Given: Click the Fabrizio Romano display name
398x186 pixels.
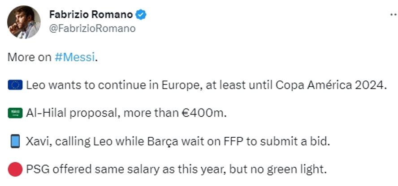Looking at the screenshot, I should point(91,15).
